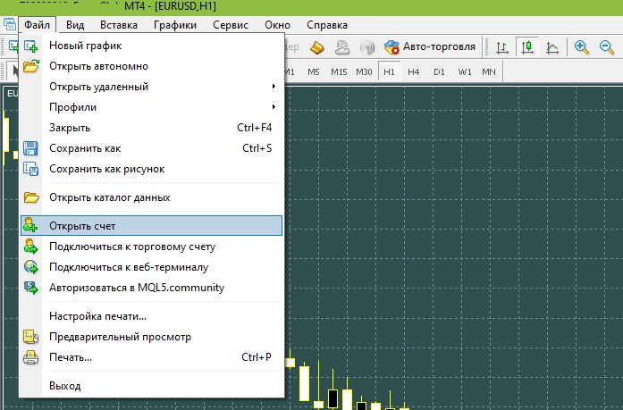The width and height of the screenshot is (623, 410).
Task: Select the M5 timeframe
Action: (x=314, y=71)
